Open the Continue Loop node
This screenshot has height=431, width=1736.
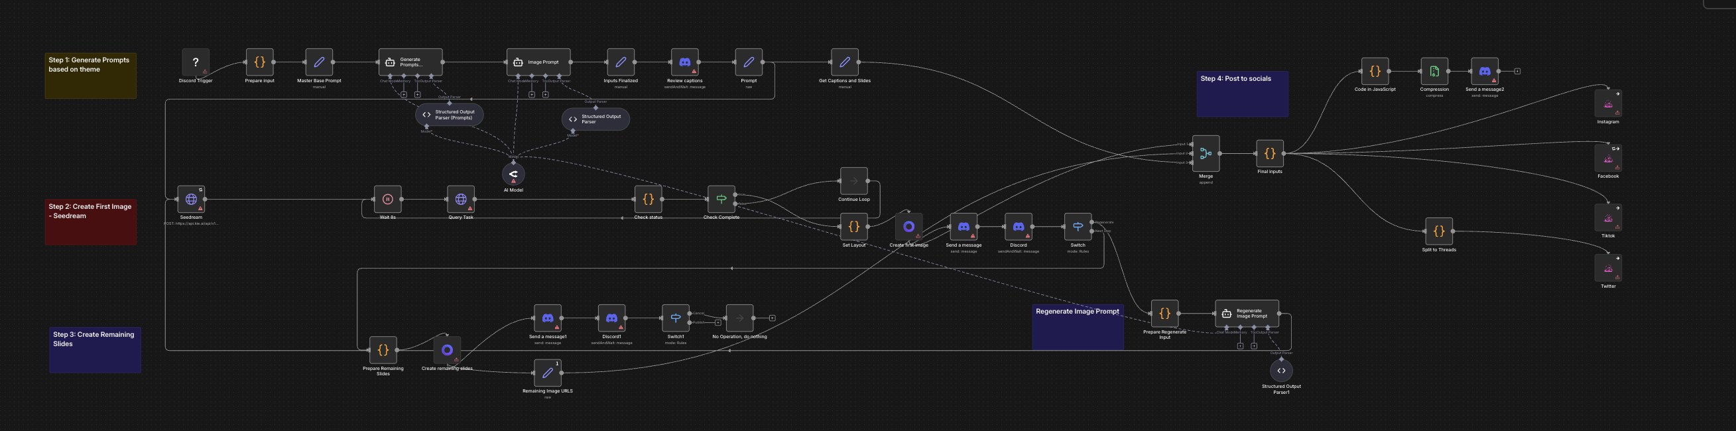854,181
